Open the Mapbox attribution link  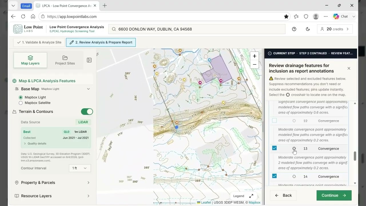pyautogui.click(x=254, y=203)
